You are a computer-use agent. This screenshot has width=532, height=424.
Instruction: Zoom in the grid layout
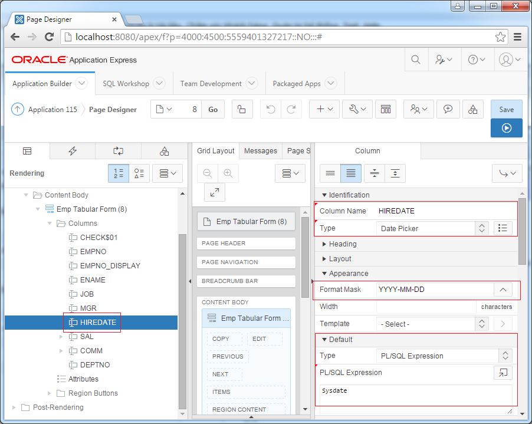pyautogui.click(x=228, y=173)
